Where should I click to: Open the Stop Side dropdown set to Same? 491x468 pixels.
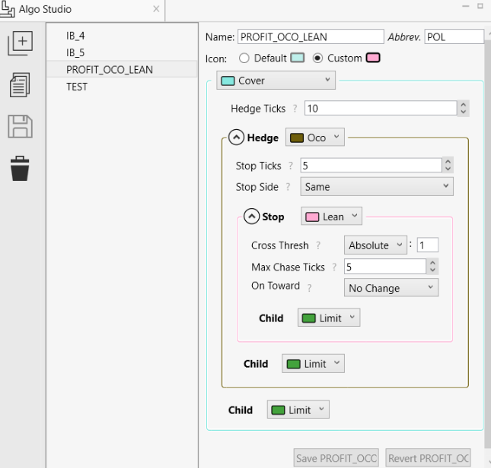point(377,186)
